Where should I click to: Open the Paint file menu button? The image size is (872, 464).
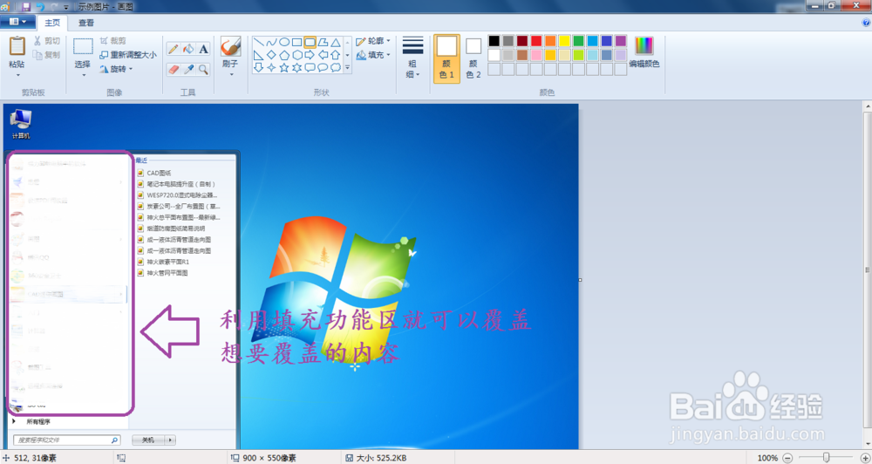coord(17,22)
